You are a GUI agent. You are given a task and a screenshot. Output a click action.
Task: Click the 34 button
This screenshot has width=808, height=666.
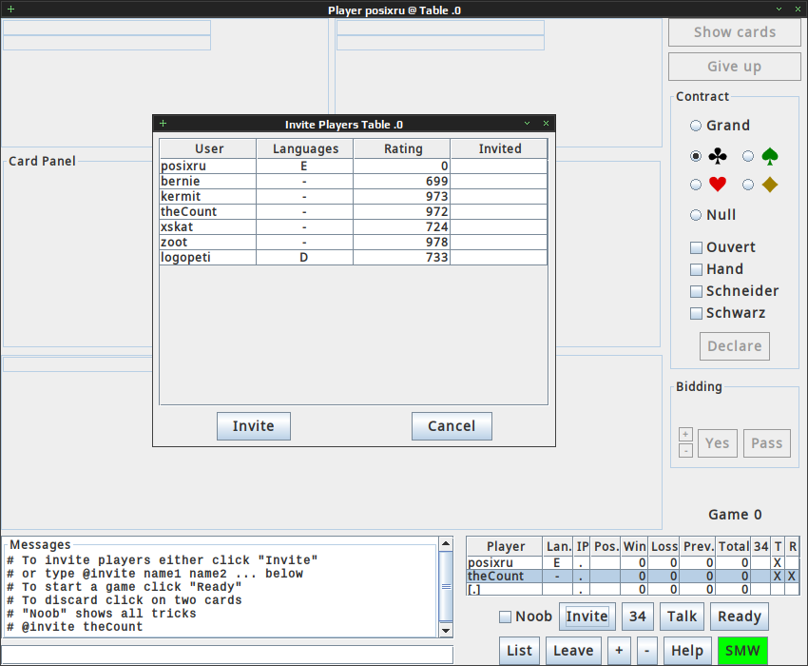(638, 617)
